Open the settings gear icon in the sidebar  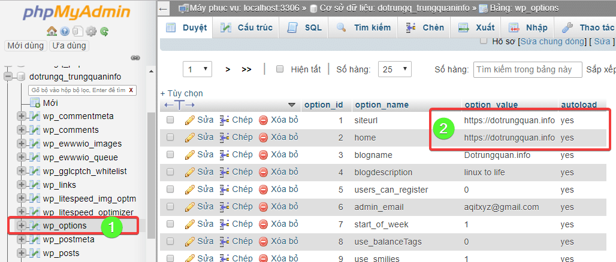point(91,31)
